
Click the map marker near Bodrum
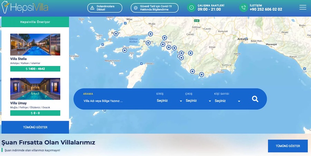pyautogui.click(x=116, y=34)
